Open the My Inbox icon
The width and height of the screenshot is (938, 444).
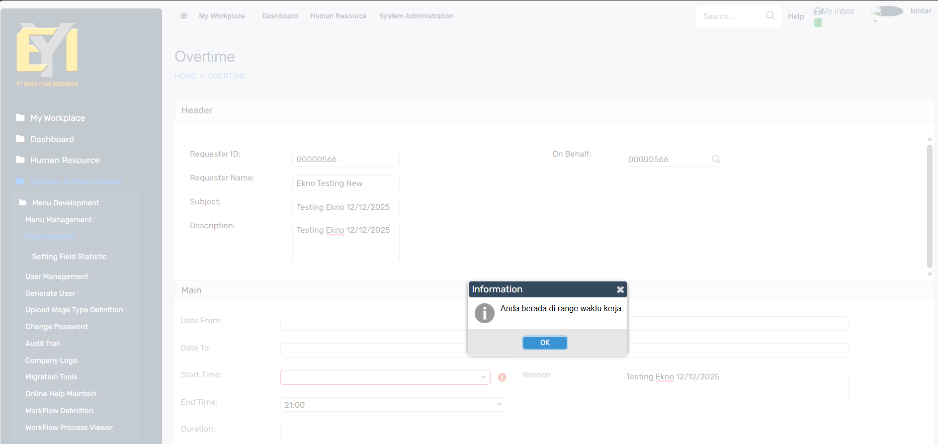(x=818, y=11)
